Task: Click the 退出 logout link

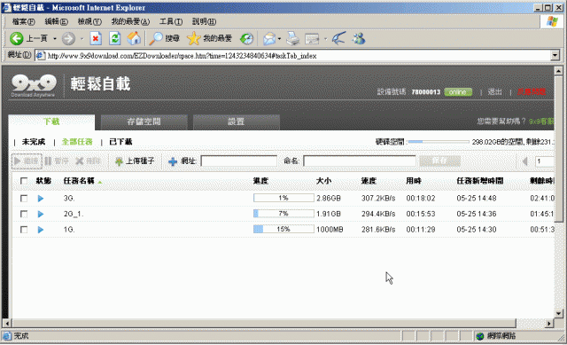Action: [494, 92]
